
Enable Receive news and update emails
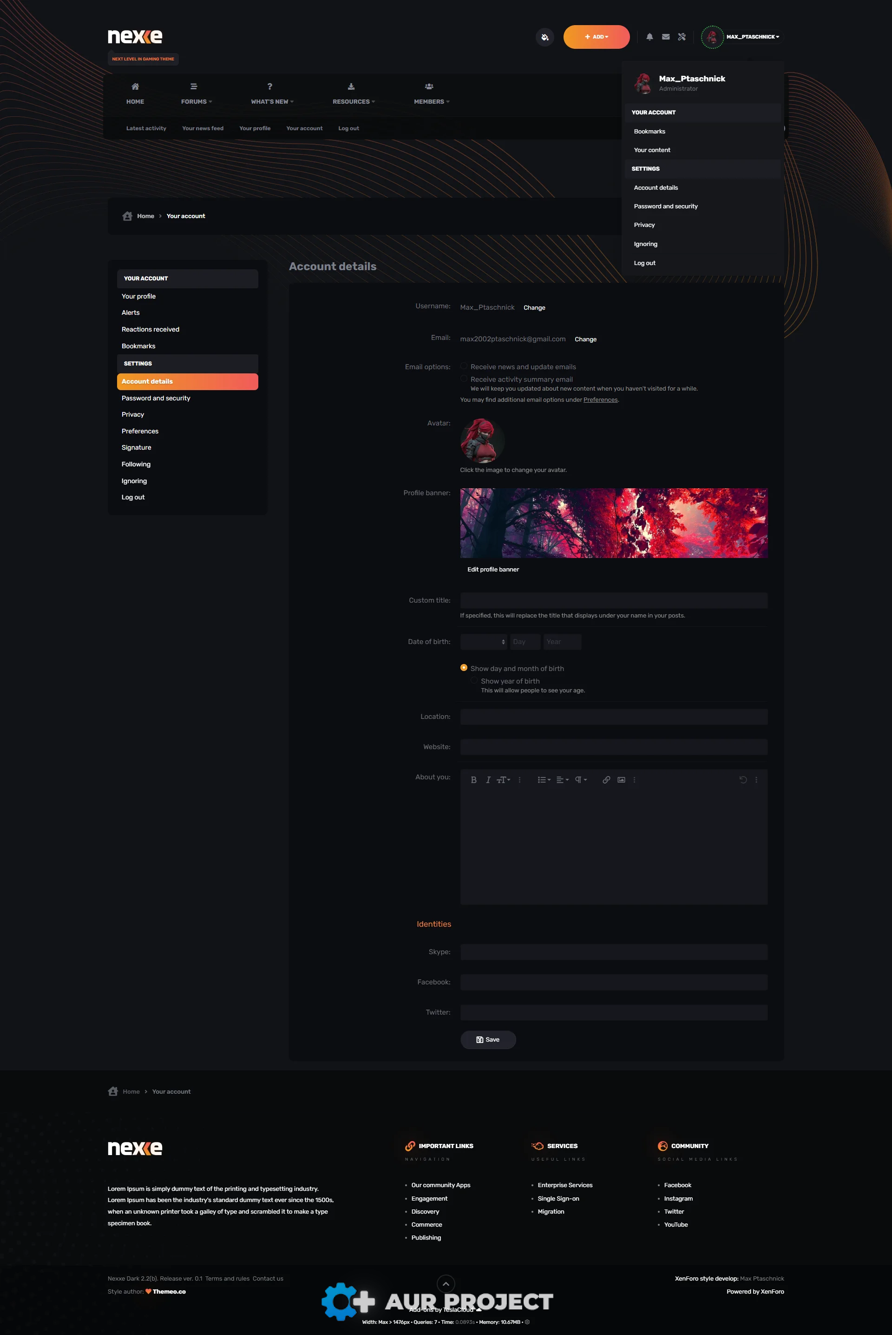click(464, 366)
